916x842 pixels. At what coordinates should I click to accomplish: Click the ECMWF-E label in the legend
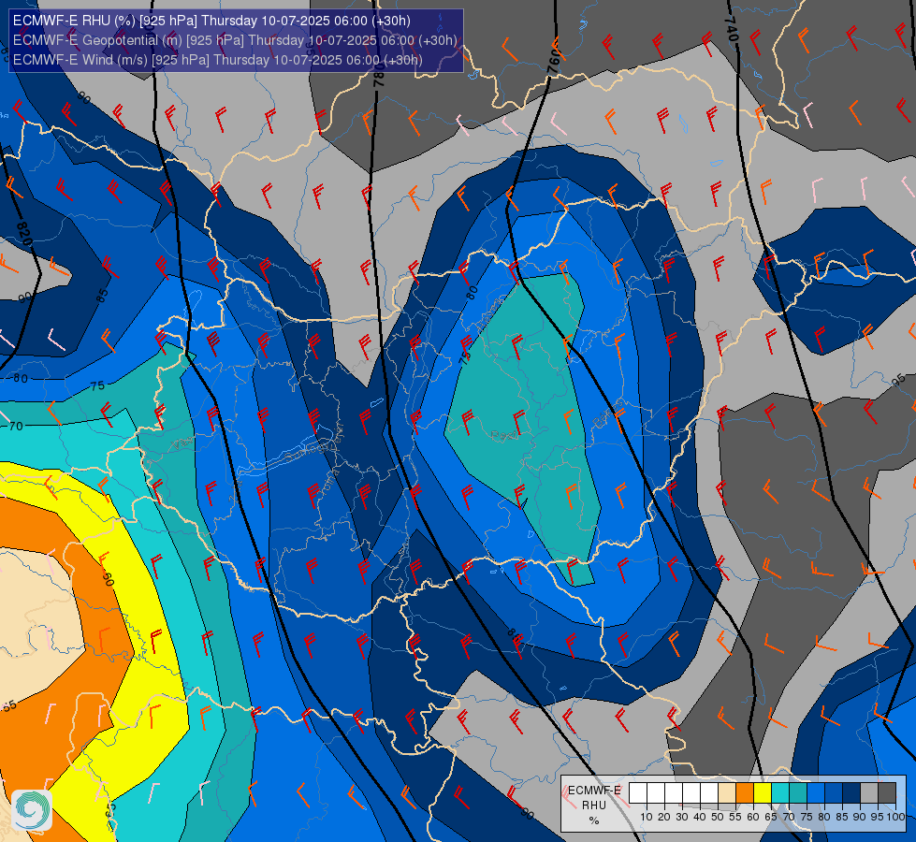595,791
